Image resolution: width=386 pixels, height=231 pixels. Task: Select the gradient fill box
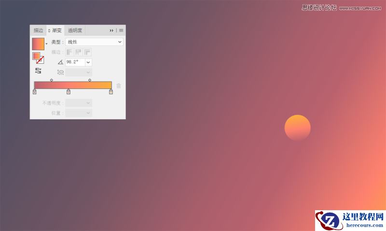coord(36,56)
